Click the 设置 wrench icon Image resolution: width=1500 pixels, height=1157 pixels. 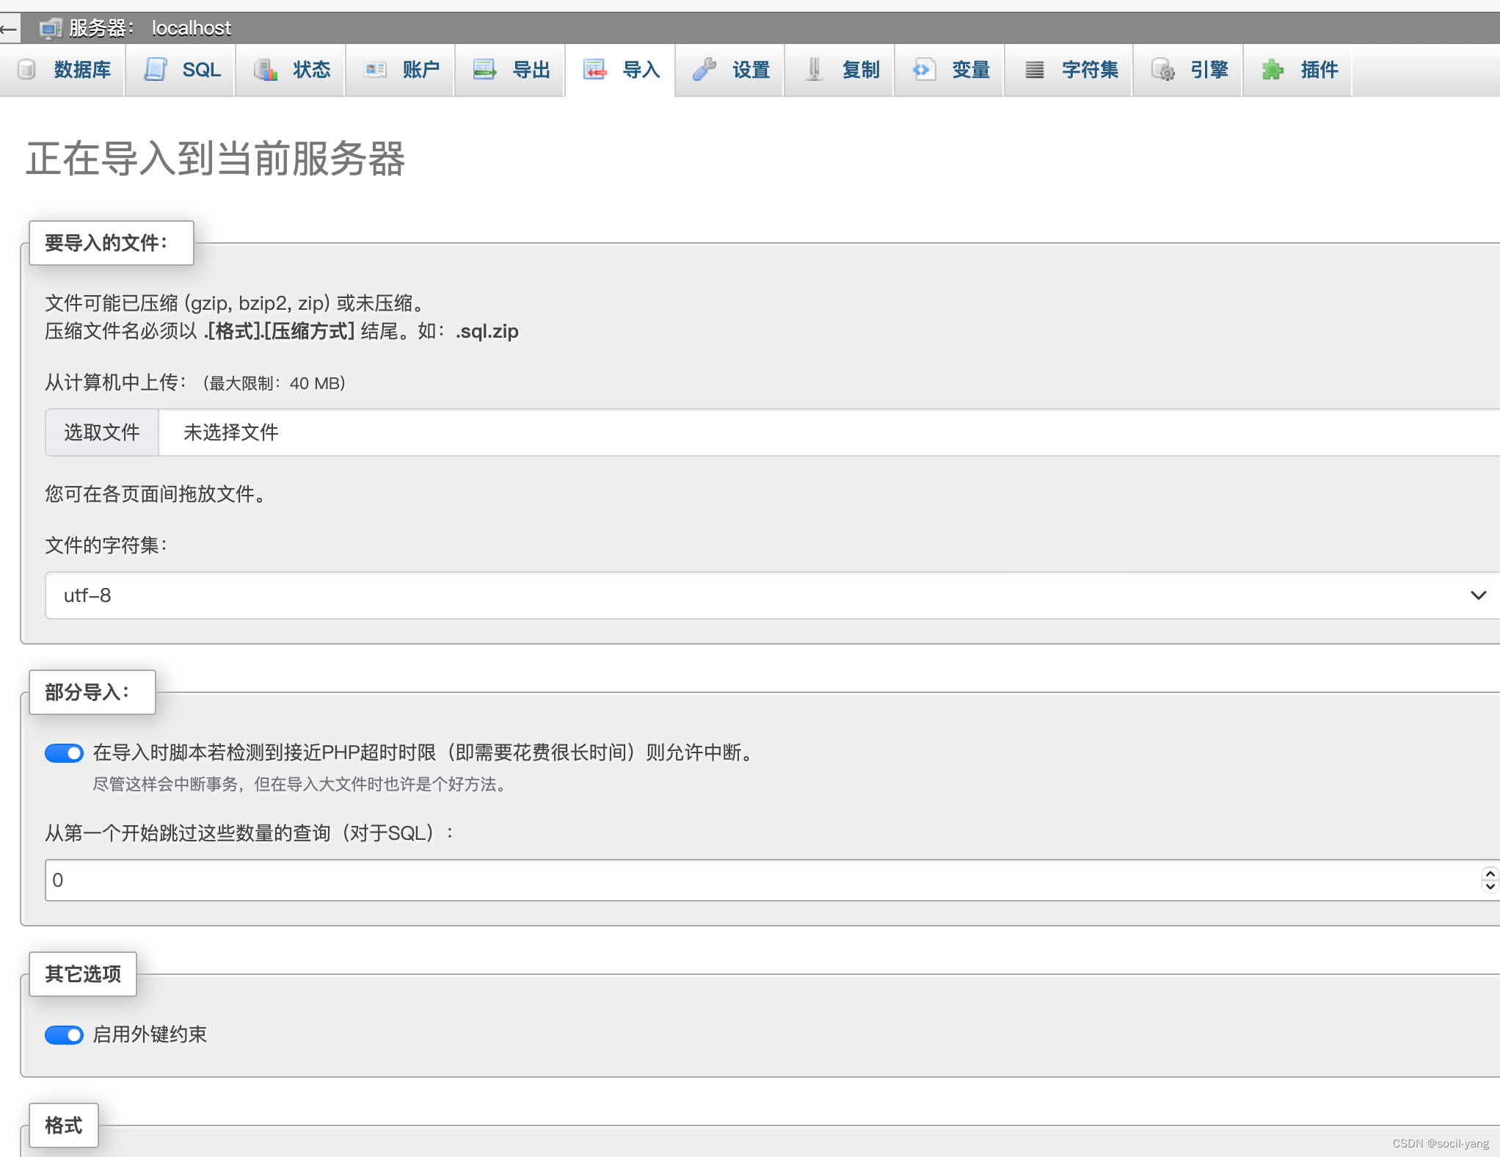click(x=705, y=70)
